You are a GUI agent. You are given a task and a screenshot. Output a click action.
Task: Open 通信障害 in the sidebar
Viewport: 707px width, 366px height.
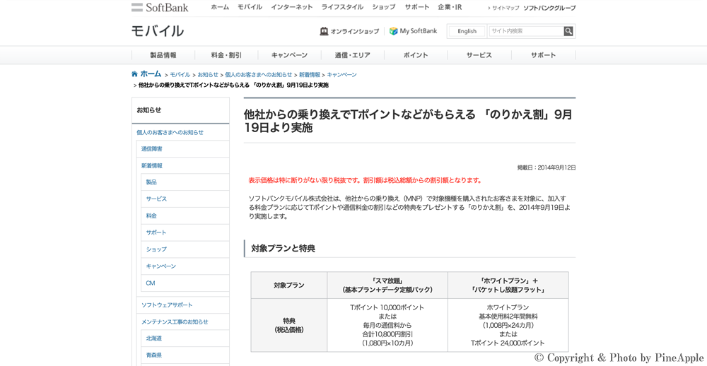coord(151,149)
